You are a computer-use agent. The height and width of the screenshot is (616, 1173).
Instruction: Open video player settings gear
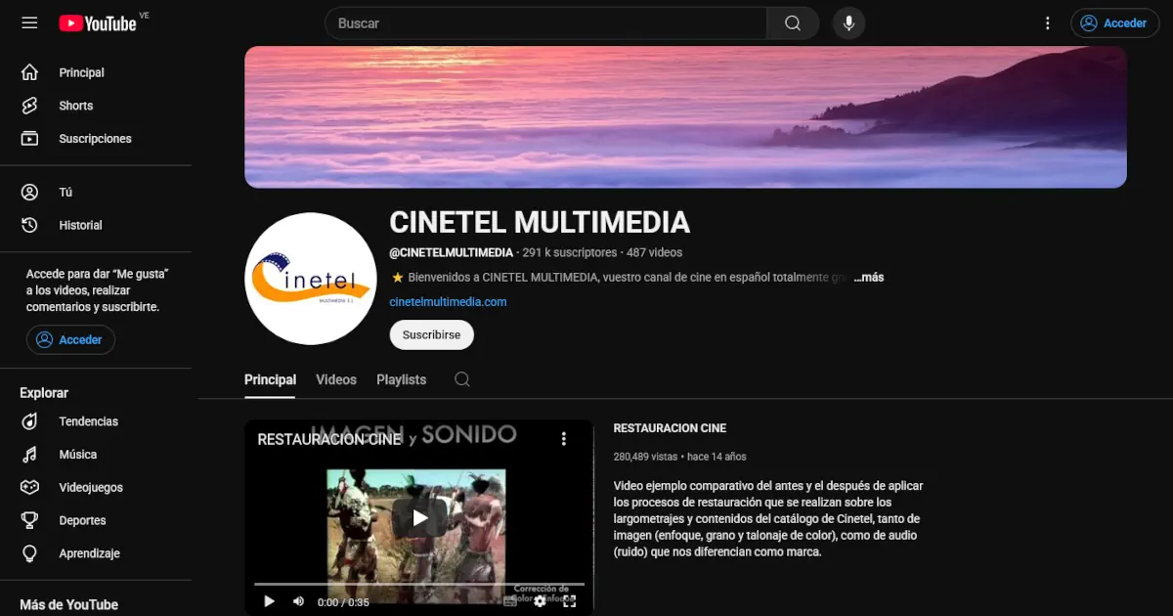click(x=540, y=601)
